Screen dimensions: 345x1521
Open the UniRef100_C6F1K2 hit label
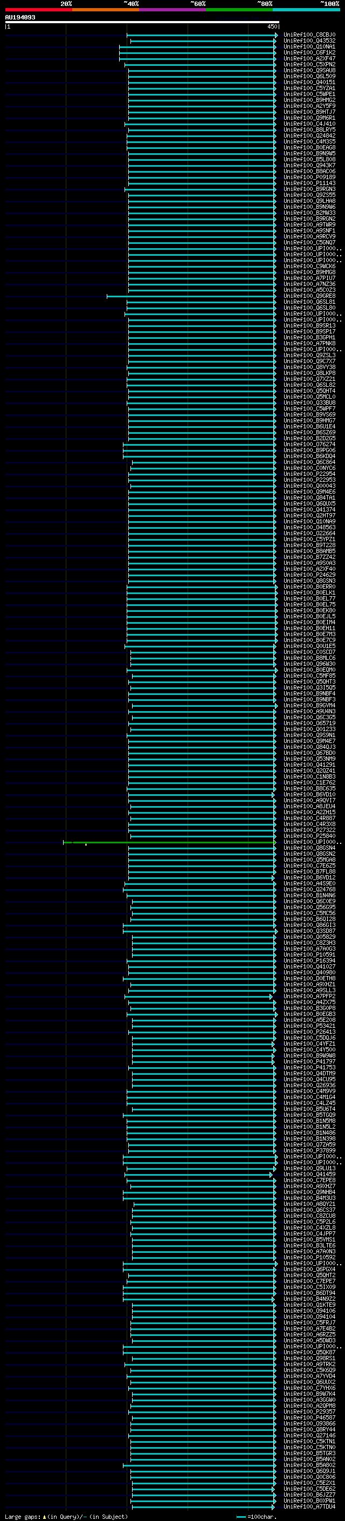tap(309, 52)
